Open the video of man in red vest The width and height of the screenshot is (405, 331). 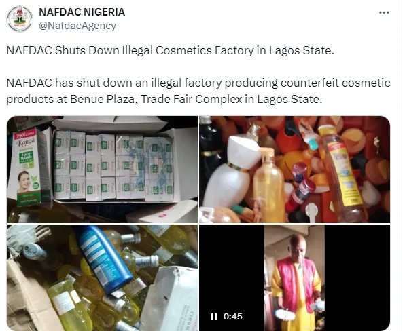(294, 277)
